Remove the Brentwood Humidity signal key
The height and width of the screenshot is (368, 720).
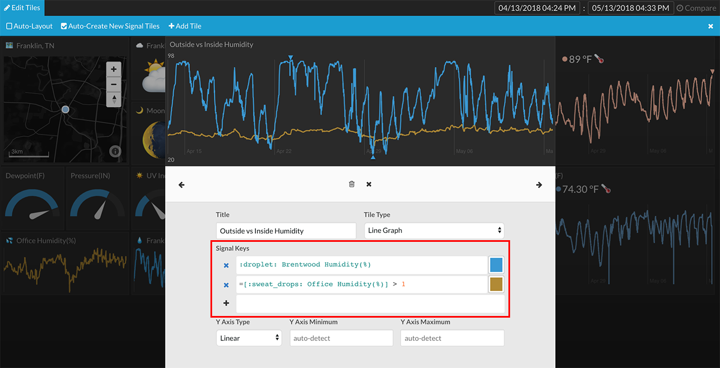[226, 266]
